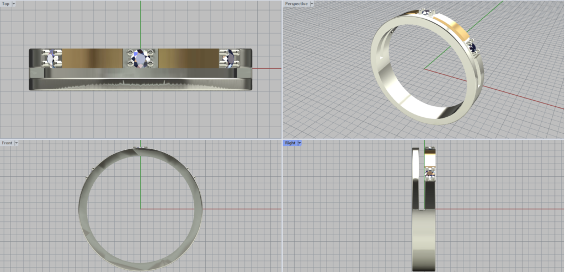Select the Perspective viewport title
This screenshot has width=565, height=272.
tap(296, 4)
